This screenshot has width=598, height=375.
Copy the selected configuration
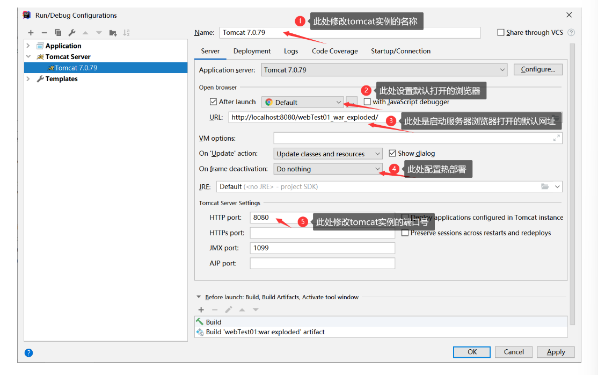pyautogui.click(x=58, y=33)
